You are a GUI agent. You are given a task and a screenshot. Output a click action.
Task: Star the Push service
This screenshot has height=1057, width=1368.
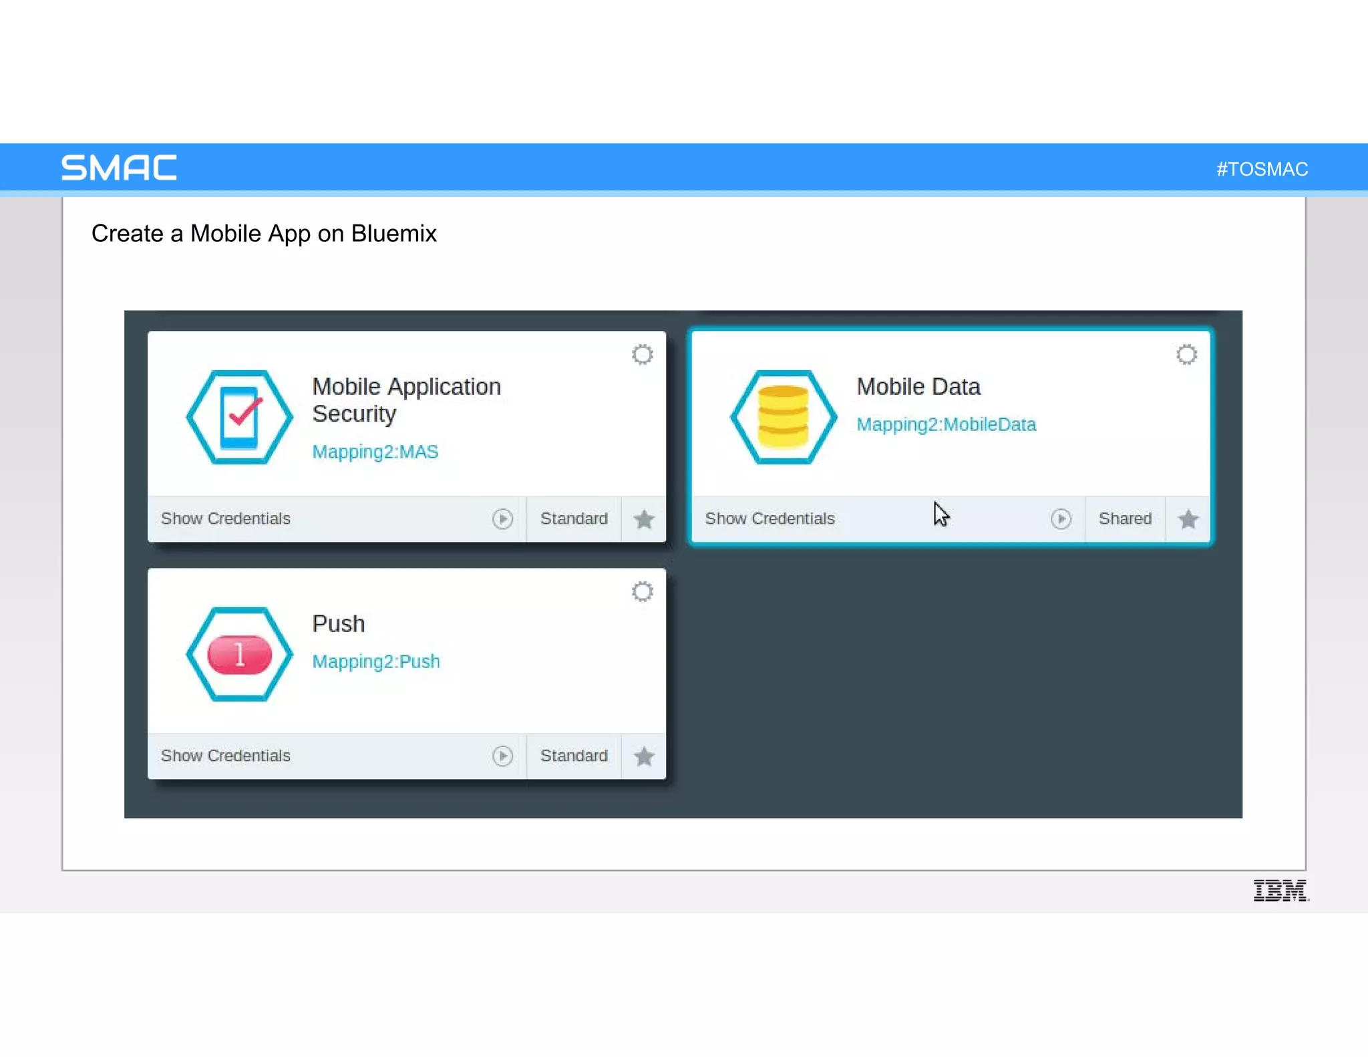[644, 756]
